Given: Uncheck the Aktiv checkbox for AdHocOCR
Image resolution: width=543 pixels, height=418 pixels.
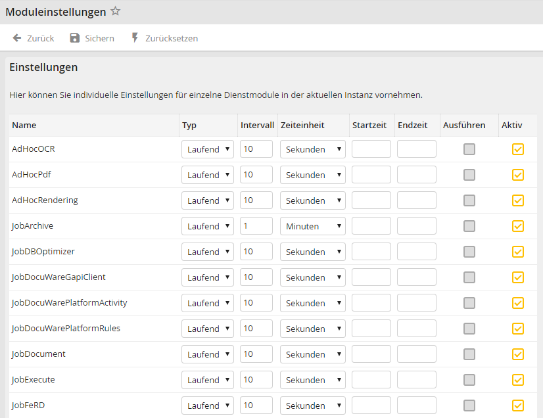Looking at the screenshot, I should click(518, 149).
